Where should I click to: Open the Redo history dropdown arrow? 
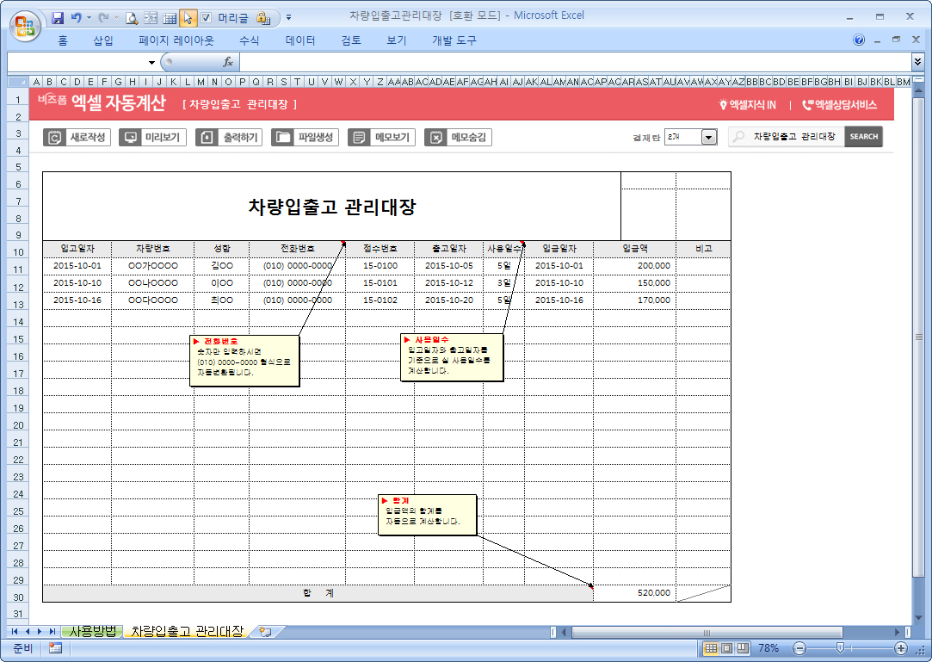click(116, 18)
